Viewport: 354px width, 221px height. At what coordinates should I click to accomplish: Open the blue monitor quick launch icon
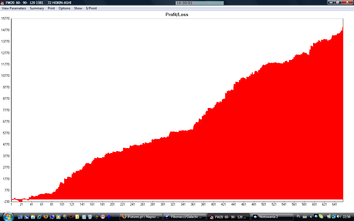coord(52,217)
